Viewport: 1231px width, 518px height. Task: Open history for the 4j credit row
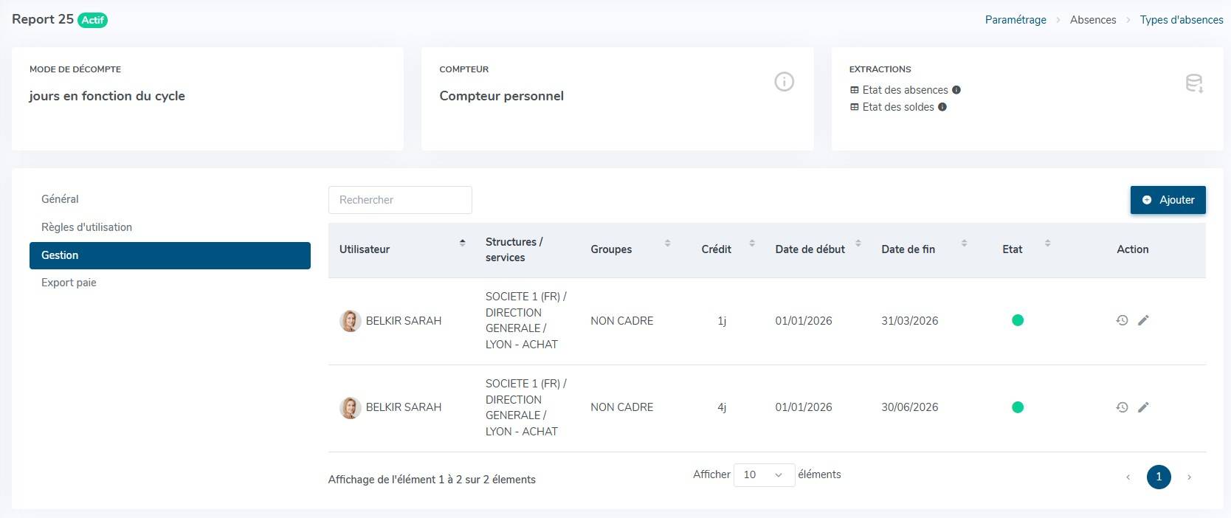click(x=1122, y=407)
